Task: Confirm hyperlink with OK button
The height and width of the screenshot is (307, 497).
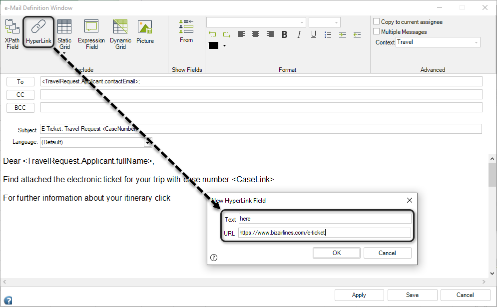Action: point(337,253)
